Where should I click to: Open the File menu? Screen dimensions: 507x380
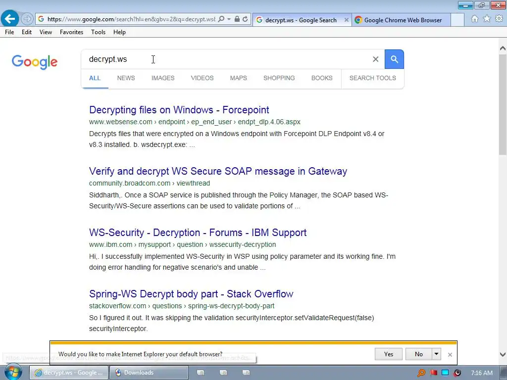9,32
